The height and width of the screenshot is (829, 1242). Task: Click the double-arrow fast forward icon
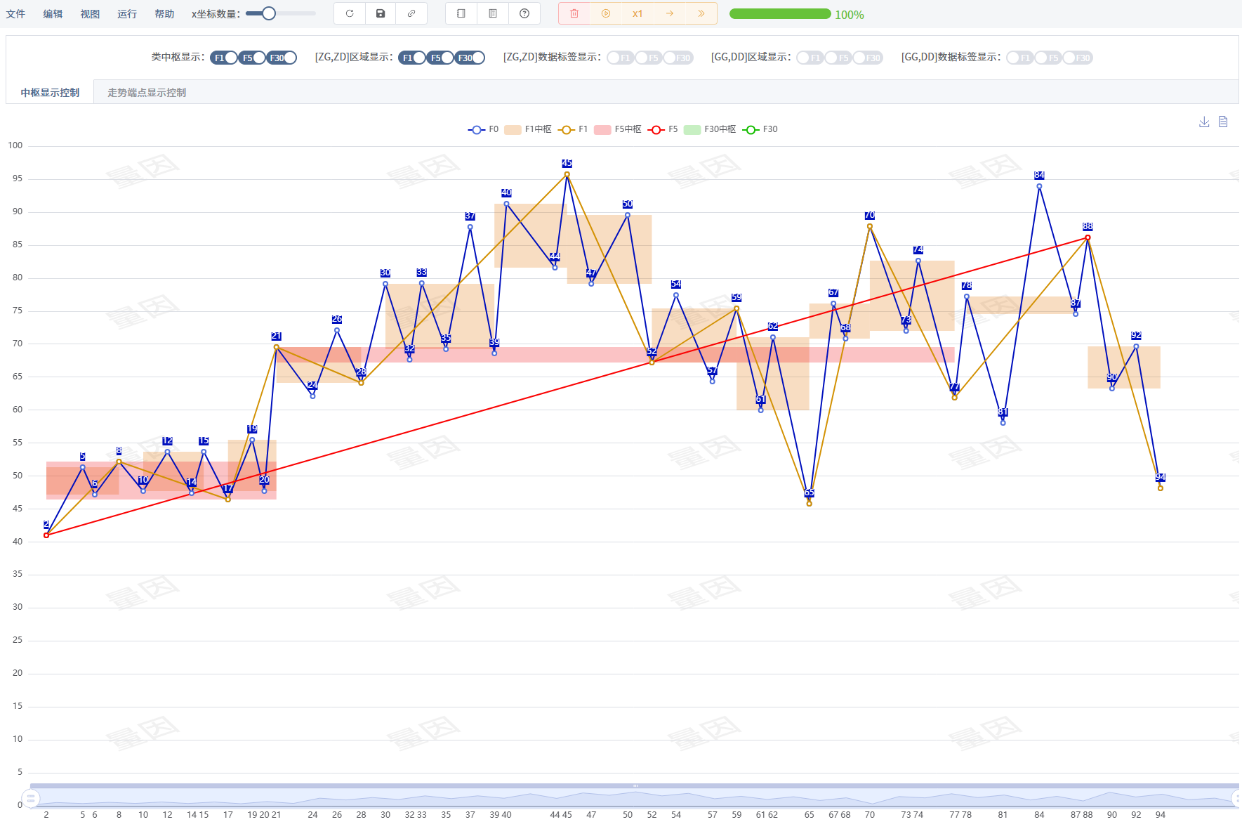tap(701, 13)
